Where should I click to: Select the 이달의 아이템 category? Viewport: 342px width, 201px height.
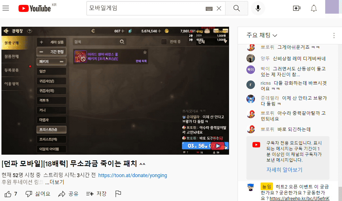51,149
